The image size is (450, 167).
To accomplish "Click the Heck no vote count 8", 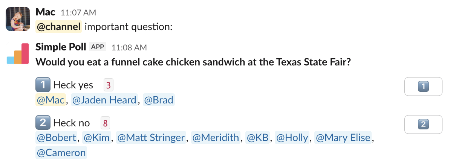I will tap(105, 123).
